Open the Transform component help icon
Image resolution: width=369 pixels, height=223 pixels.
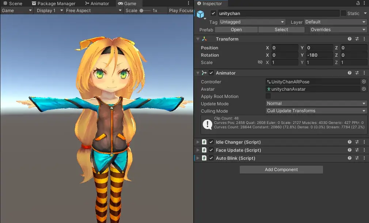(350, 39)
